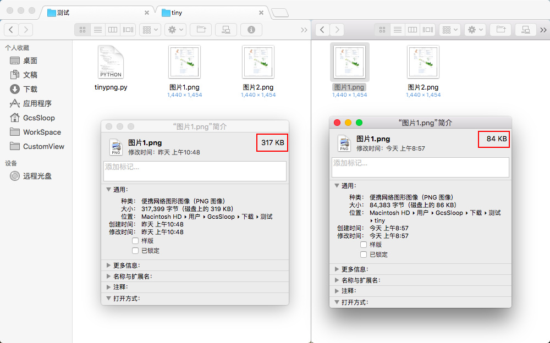Collapse 打开方式 in the 317 KB info window
The width and height of the screenshot is (550, 343).
[109, 298]
